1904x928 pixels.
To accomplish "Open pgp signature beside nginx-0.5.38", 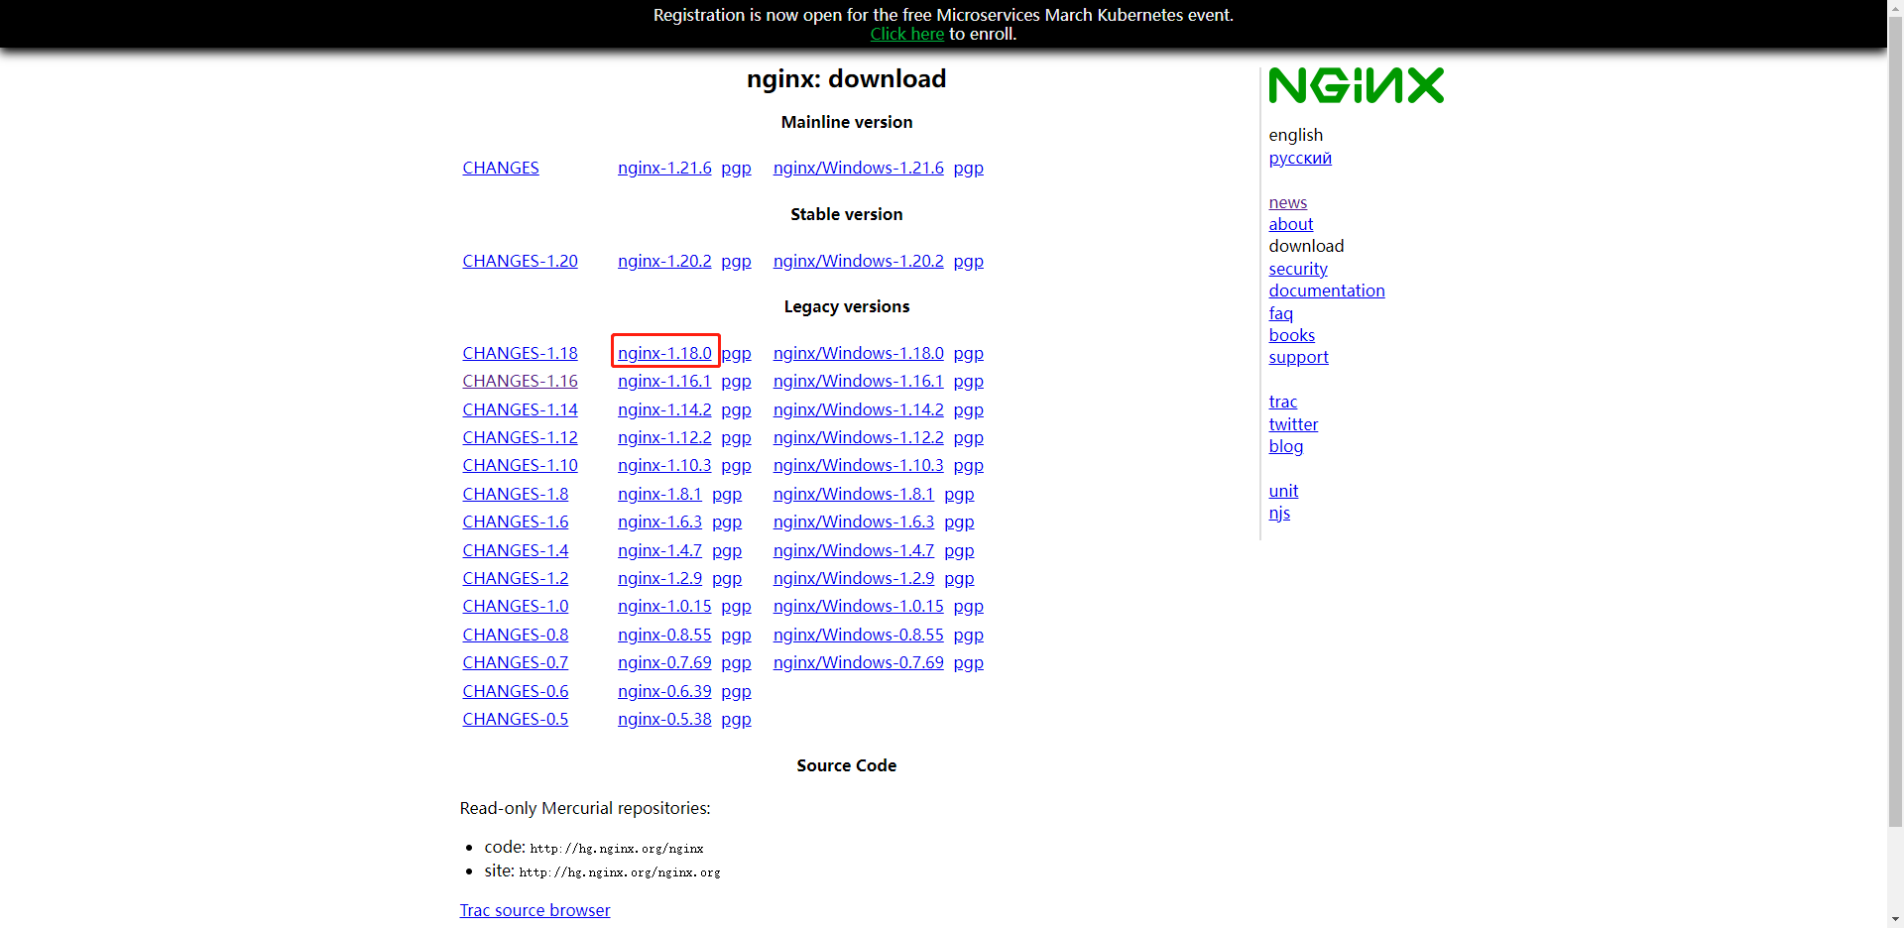I will point(736,719).
